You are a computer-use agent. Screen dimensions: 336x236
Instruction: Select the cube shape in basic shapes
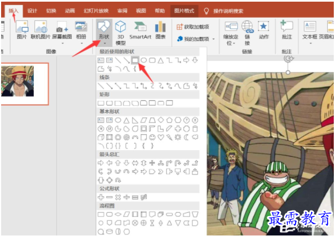(x=101, y=137)
